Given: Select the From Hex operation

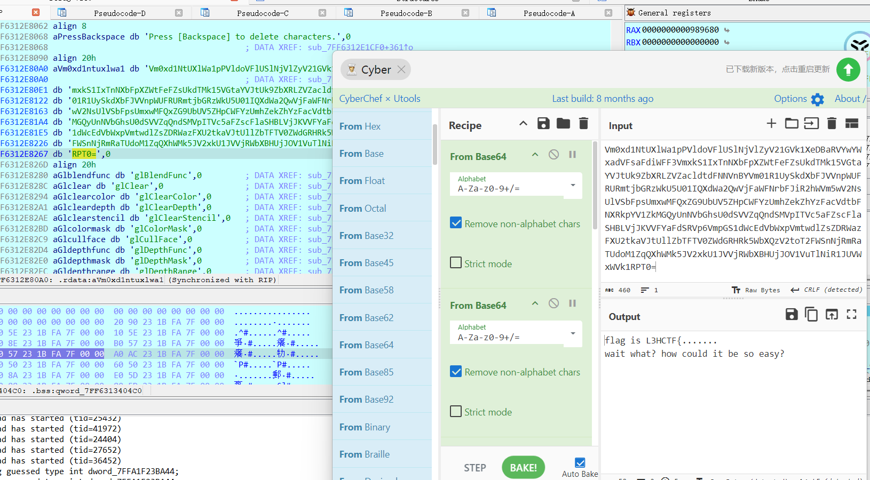Looking at the screenshot, I should pyautogui.click(x=382, y=126).
